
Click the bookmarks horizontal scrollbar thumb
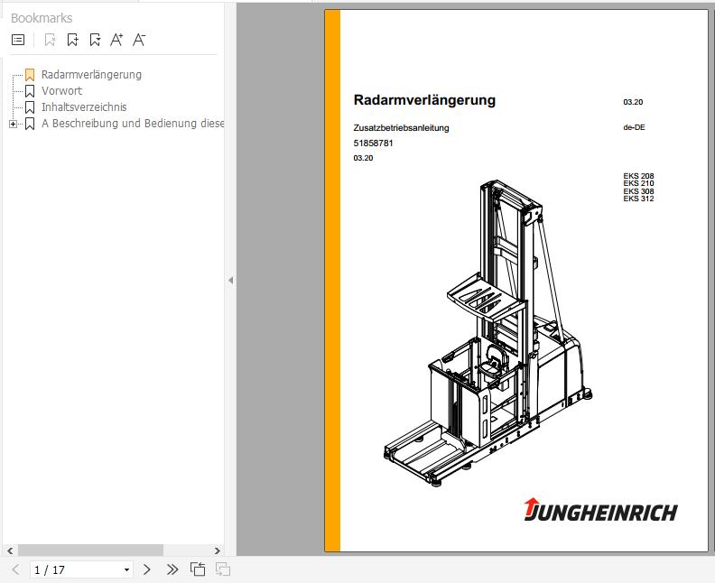pos(90,551)
